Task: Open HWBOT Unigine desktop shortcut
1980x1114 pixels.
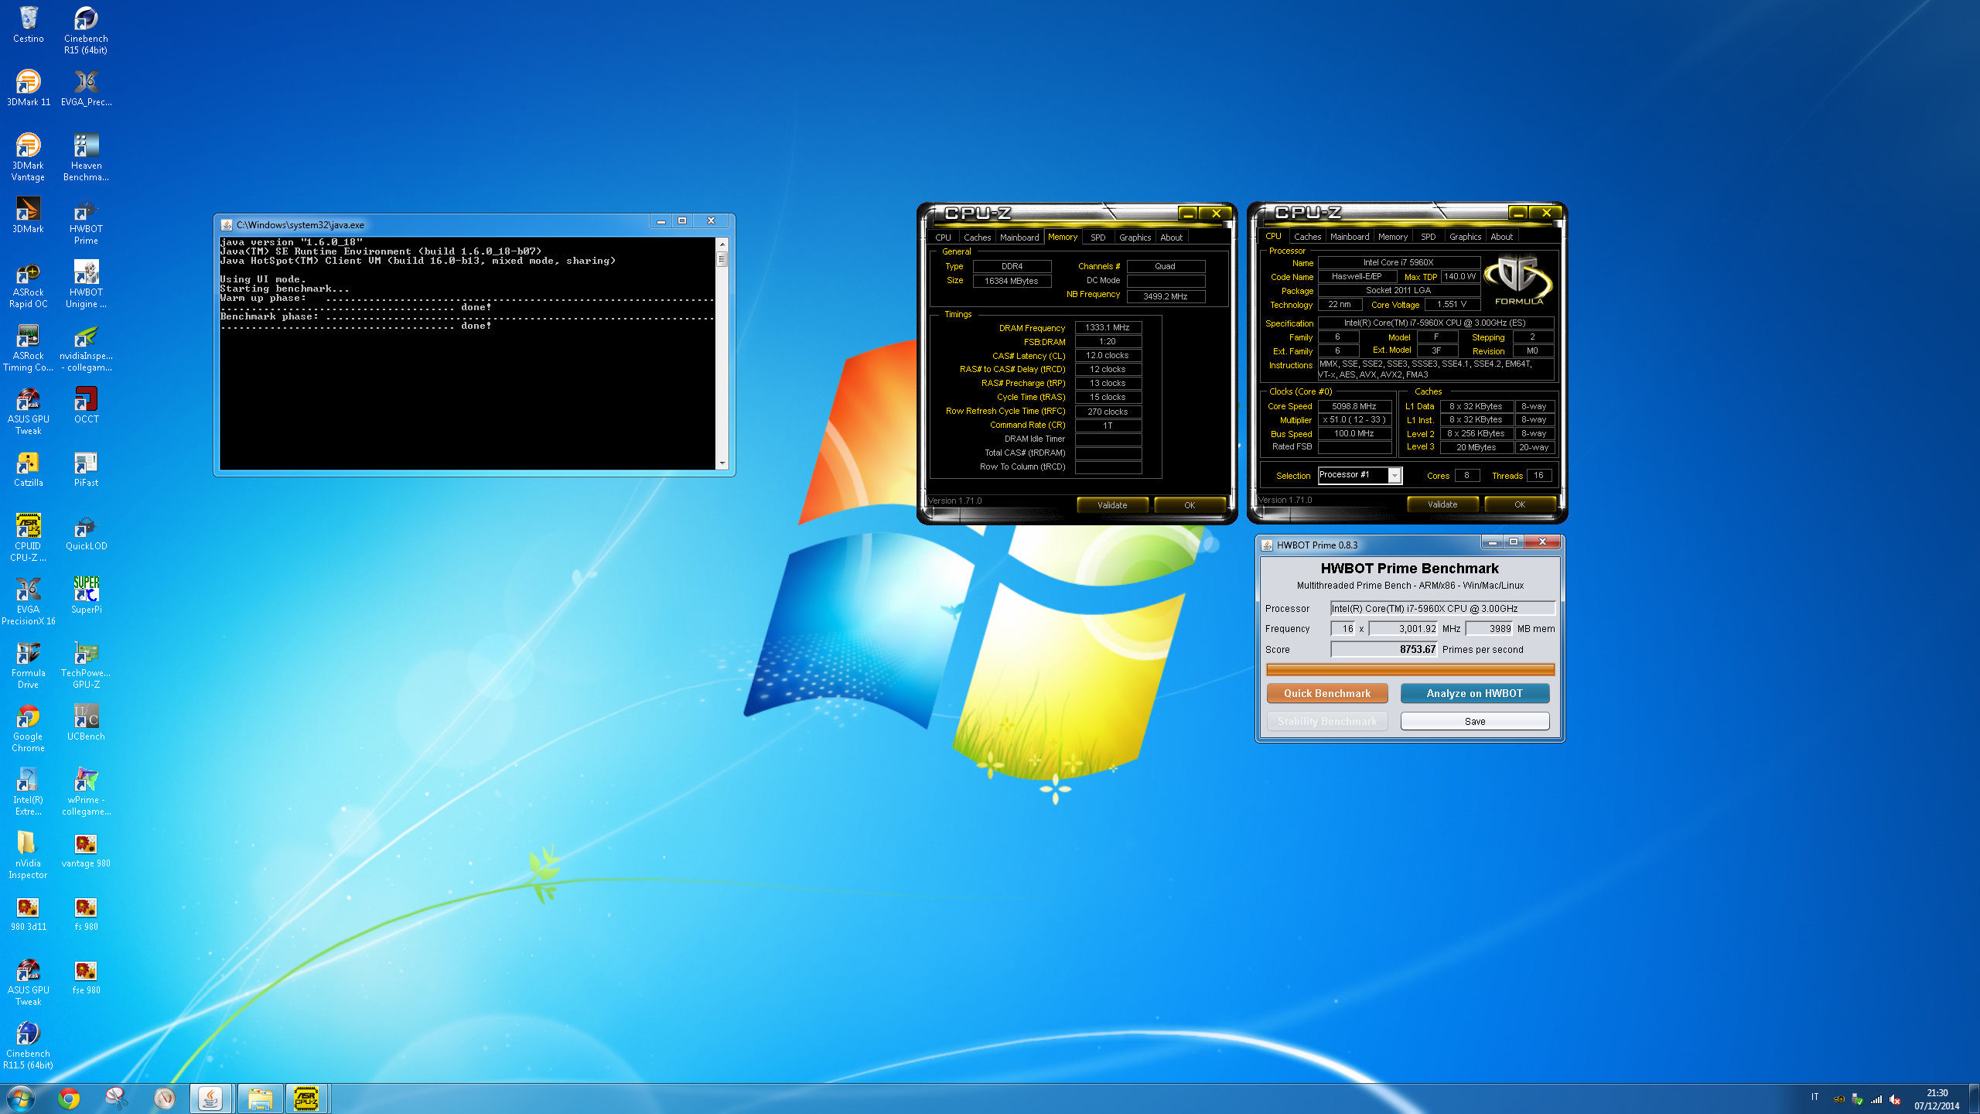Action: [x=86, y=284]
